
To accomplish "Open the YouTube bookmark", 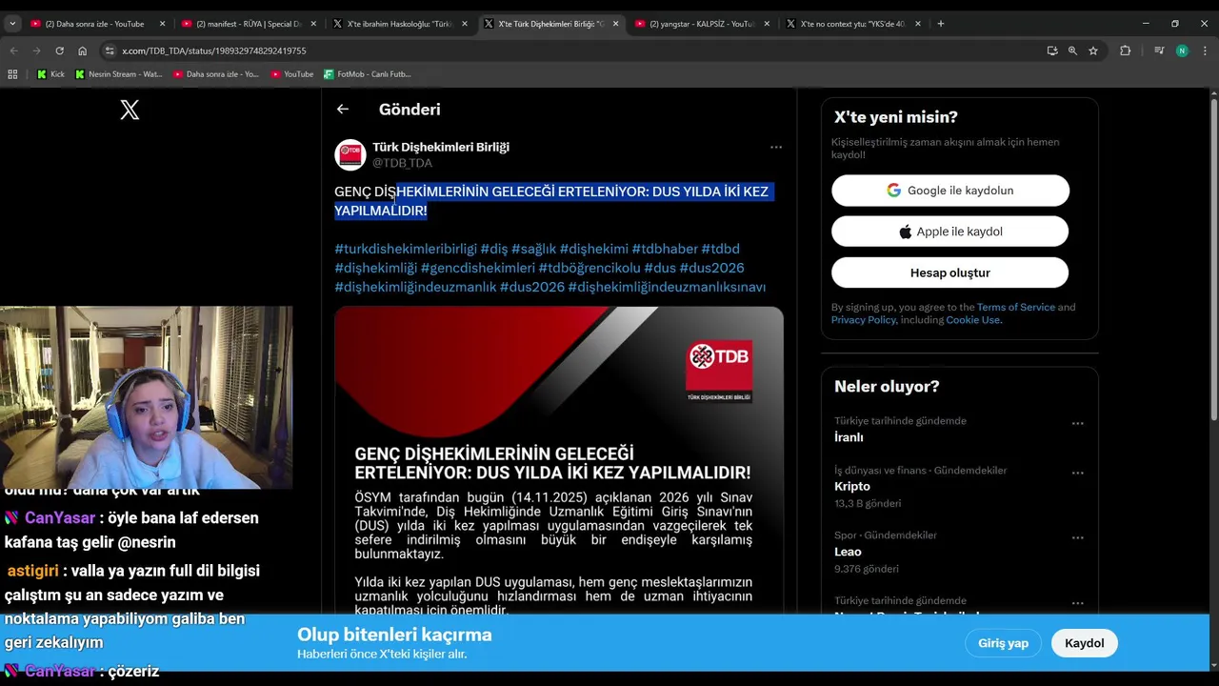I will [291, 73].
